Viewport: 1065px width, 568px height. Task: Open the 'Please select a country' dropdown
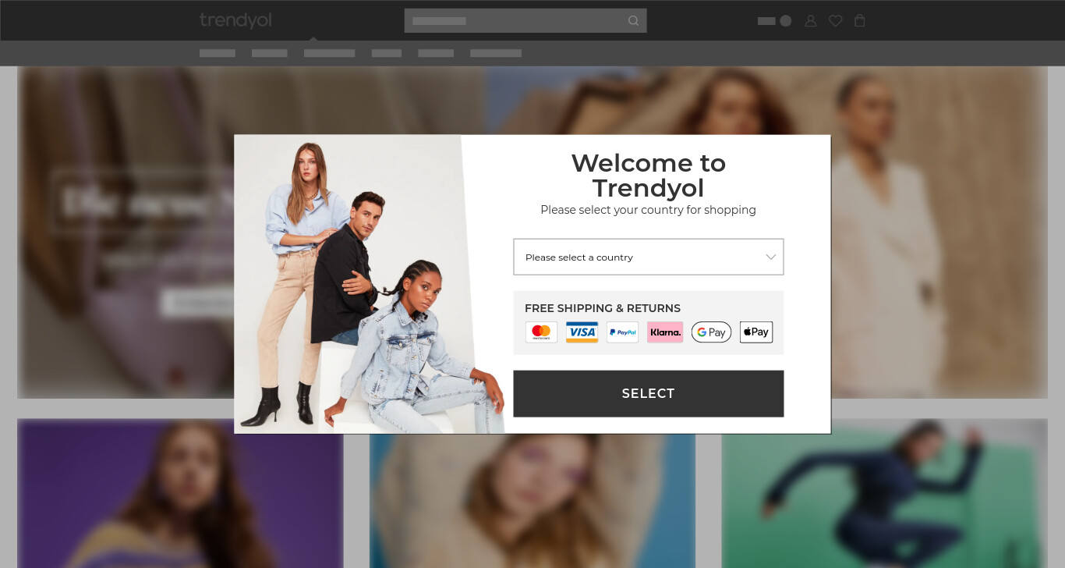(x=649, y=257)
